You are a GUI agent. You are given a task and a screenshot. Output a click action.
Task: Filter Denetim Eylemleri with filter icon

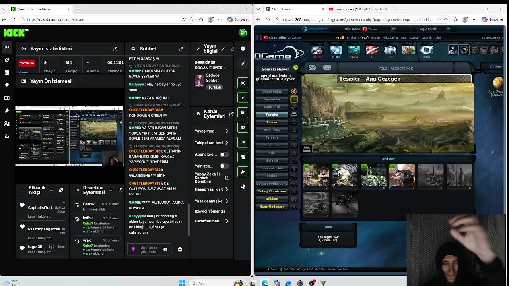111,190
